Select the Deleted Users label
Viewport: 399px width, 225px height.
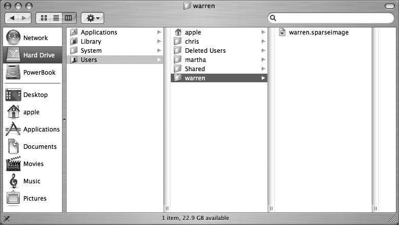205,51
